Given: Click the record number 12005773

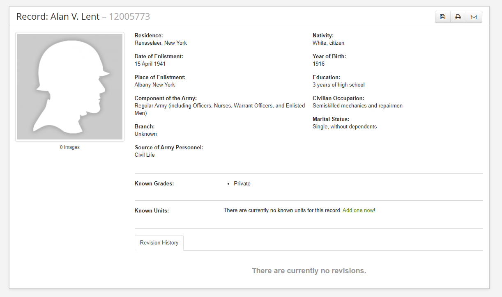Looking at the screenshot, I should (x=129, y=17).
